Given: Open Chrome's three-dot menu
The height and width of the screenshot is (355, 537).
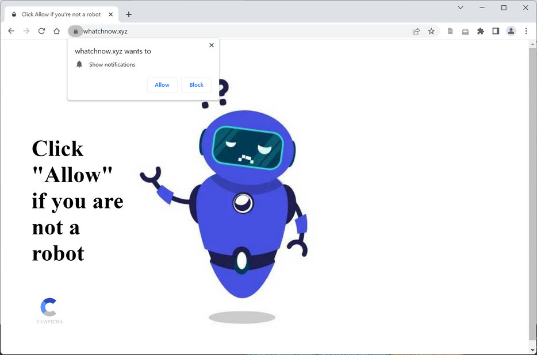Looking at the screenshot, I should coord(526,31).
